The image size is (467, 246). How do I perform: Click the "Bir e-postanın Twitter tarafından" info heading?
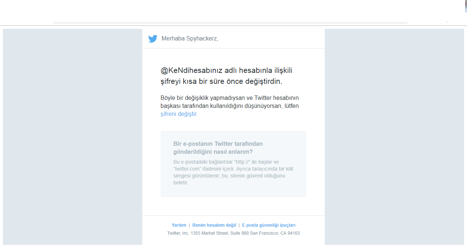[218, 144]
